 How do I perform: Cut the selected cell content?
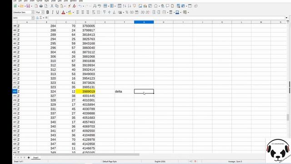click(x=52, y=6)
